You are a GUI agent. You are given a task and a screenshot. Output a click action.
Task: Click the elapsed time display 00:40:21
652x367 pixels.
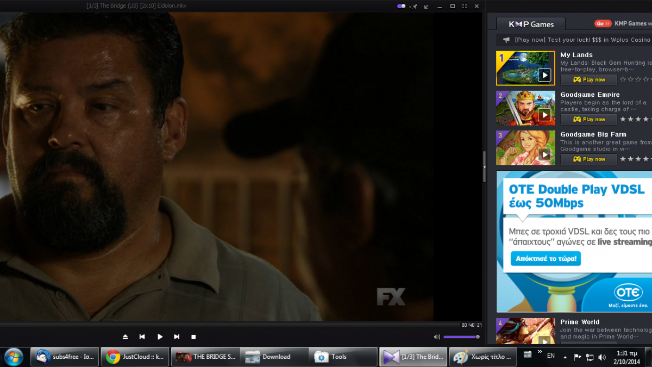[471, 325]
